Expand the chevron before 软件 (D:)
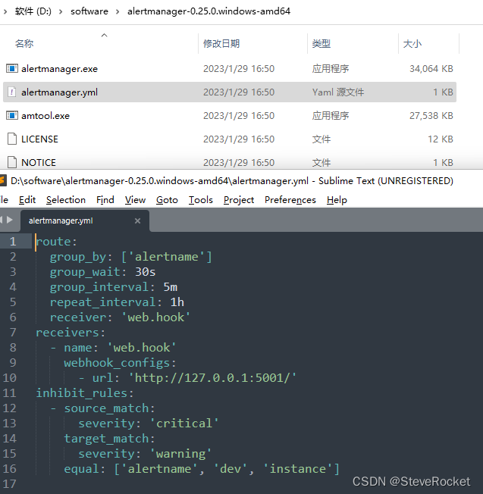The image size is (483, 494). pyautogui.click(x=5, y=11)
